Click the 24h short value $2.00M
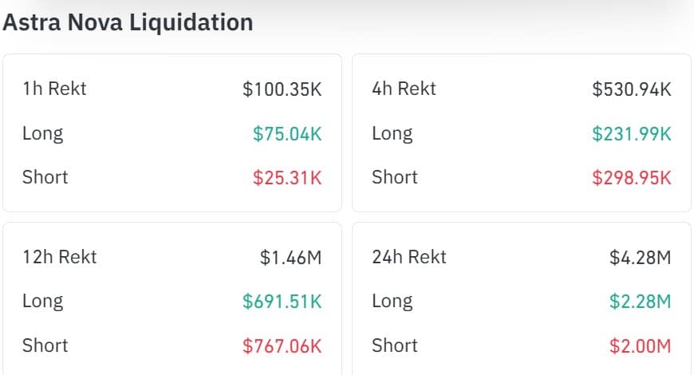Viewport: 694px width, 375px height. click(640, 345)
